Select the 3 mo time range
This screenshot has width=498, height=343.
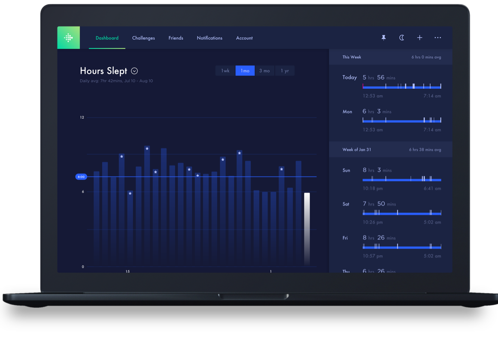pyautogui.click(x=264, y=71)
